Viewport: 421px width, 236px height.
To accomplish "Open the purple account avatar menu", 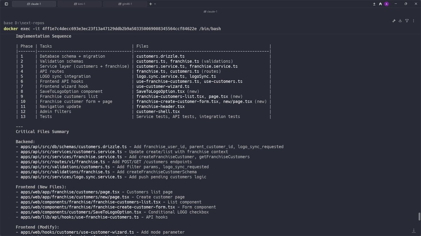I will click(x=387, y=4).
